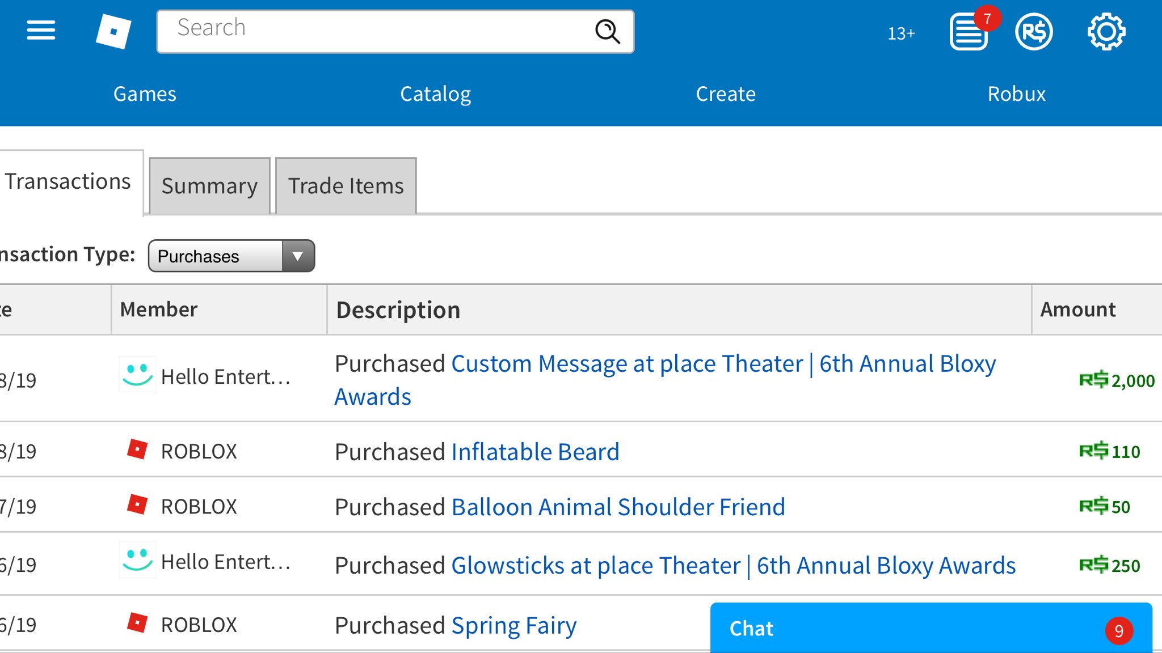Click the 110 amount value
Viewport: 1162px width, 653px height.
click(x=1126, y=452)
